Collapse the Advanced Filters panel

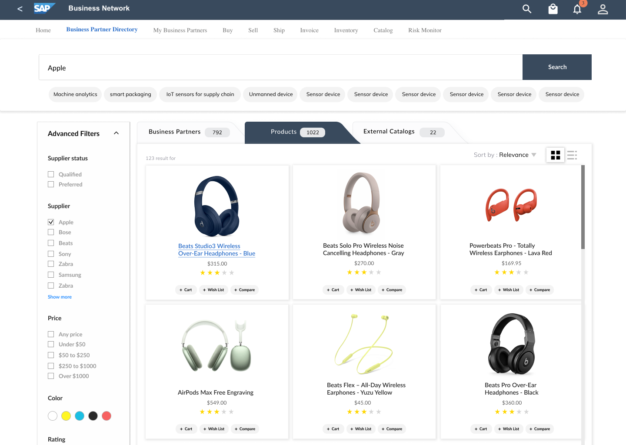116,133
